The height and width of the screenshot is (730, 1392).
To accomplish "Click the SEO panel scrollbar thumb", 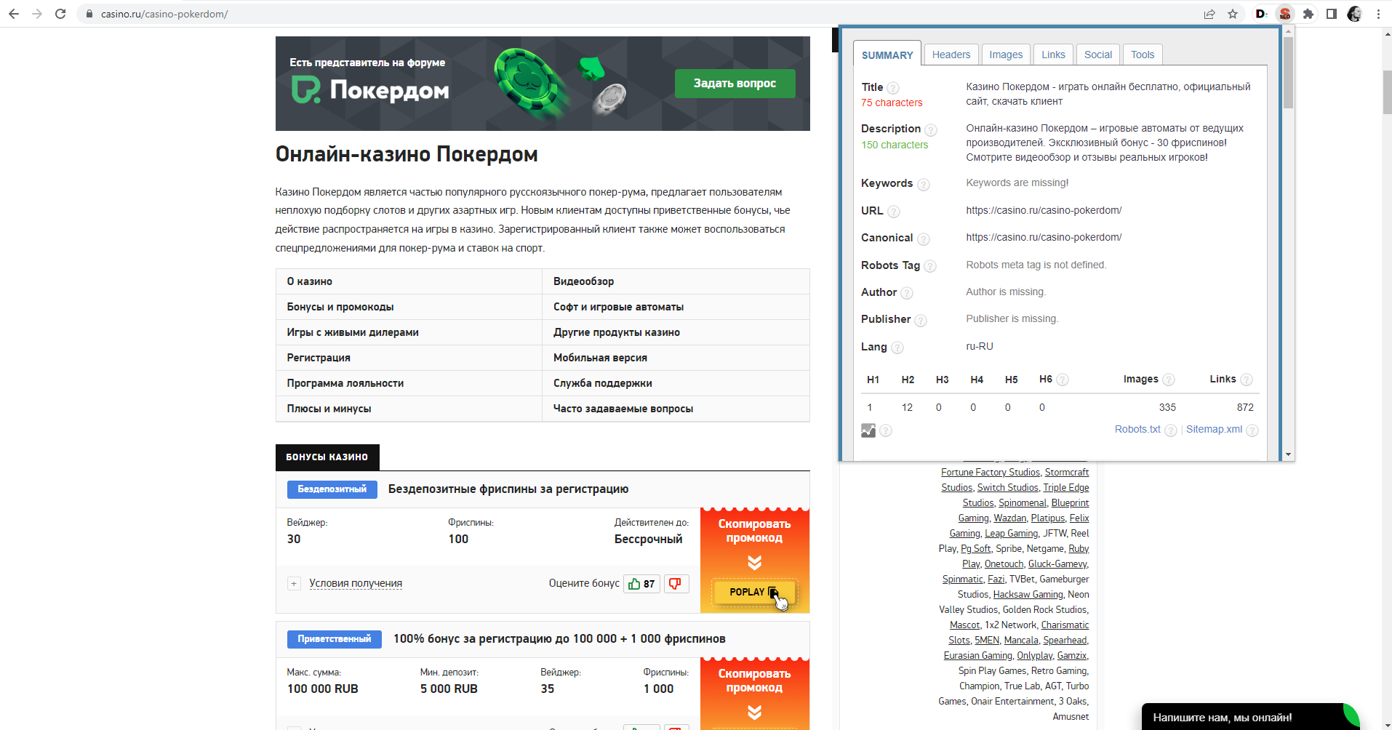I will point(1288,73).
